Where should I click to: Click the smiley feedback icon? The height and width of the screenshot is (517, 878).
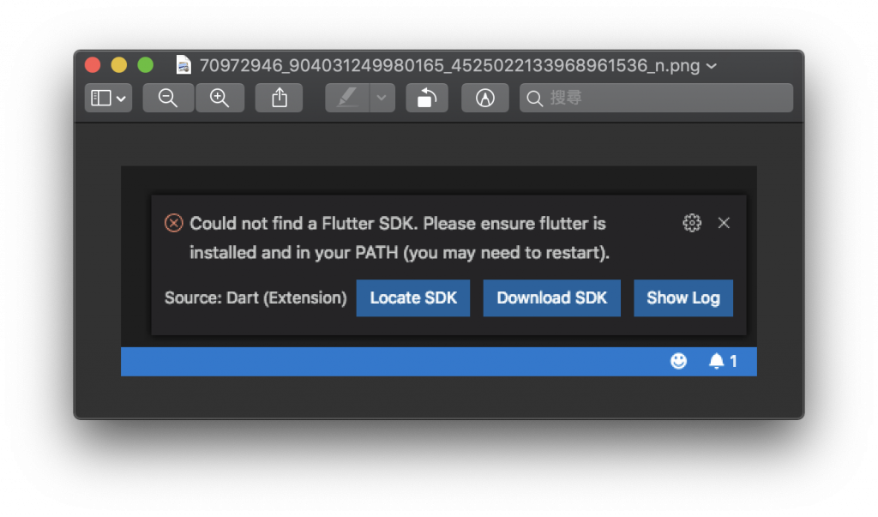(679, 361)
